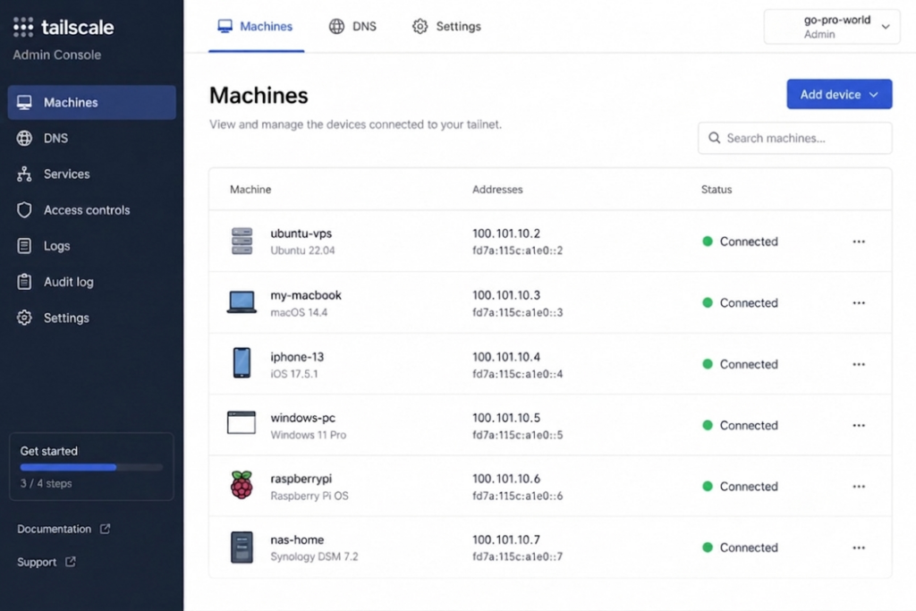Open Access controls in the sidebar
The height and width of the screenshot is (611, 916).
tap(92, 210)
